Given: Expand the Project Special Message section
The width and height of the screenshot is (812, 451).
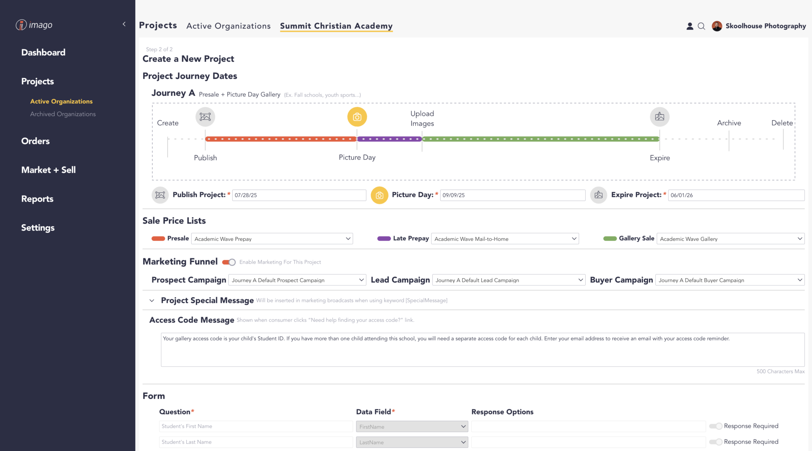Looking at the screenshot, I should pyautogui.click(x=152, y=300).
